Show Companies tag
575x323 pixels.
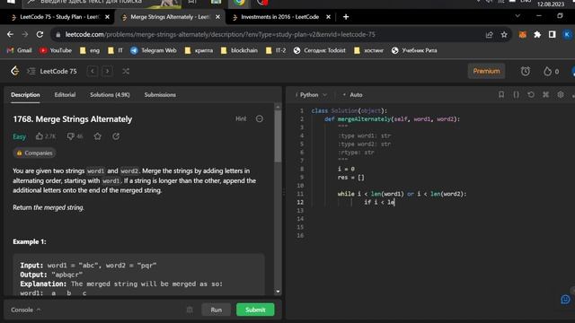pos(34,153)
